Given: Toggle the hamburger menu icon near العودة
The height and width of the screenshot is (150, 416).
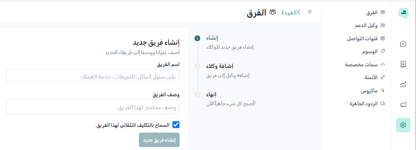Looking at the screenshot, I should [x=310, y=12].
